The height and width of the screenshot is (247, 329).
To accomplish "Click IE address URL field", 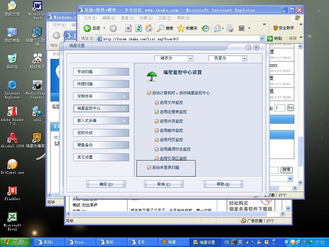I will [181, 39].
